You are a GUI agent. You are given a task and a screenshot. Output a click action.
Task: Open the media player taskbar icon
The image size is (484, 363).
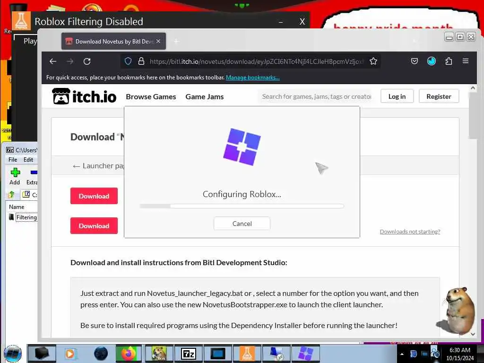[70, 354]
